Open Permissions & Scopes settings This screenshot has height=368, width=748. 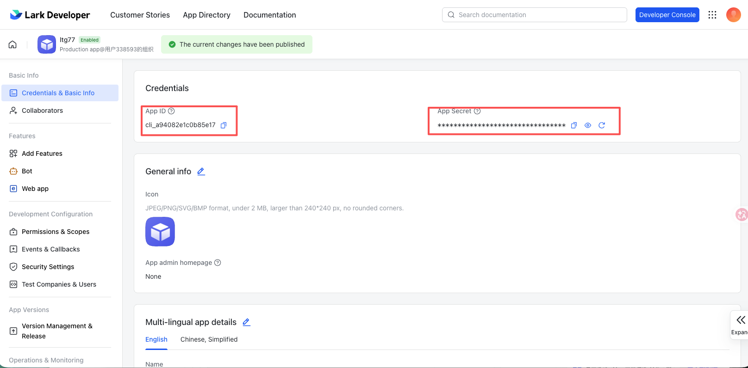[56, 232]
